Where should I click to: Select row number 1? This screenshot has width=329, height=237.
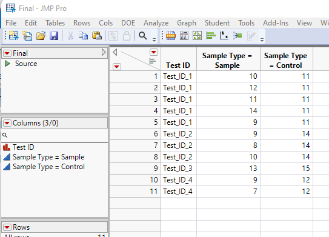135,76
